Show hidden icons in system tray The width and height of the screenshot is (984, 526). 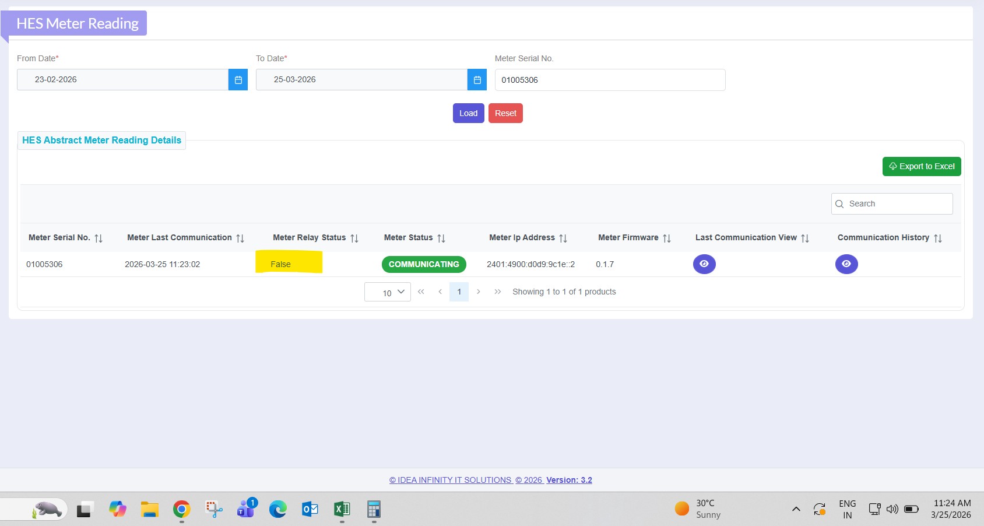point(796,509)
